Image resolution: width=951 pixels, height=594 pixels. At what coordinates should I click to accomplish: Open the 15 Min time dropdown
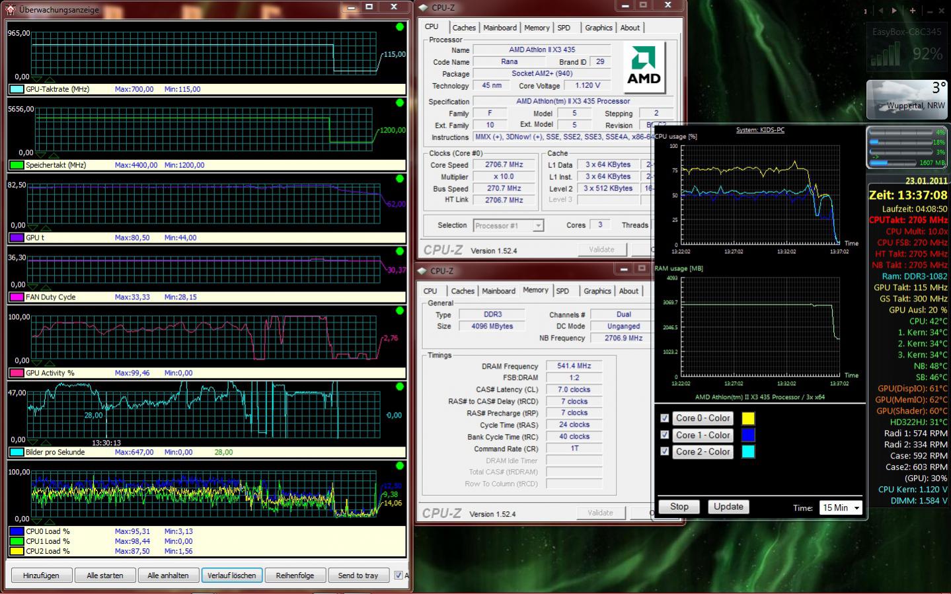tap(841, 507)
